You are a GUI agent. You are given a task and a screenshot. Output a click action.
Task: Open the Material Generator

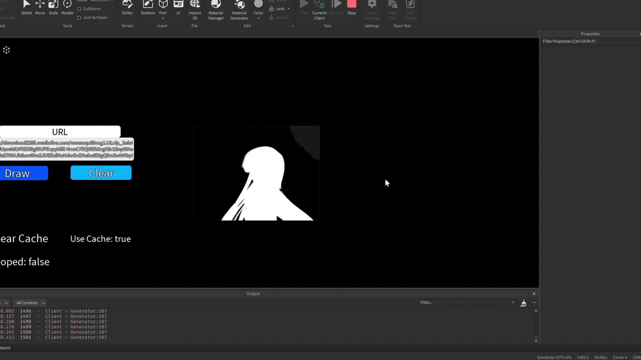tap(239, 8)
